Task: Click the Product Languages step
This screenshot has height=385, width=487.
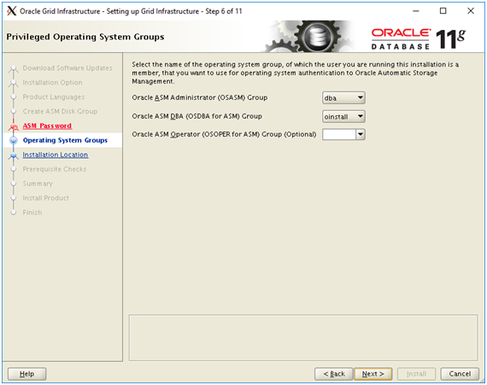Action: pos(54,96)
